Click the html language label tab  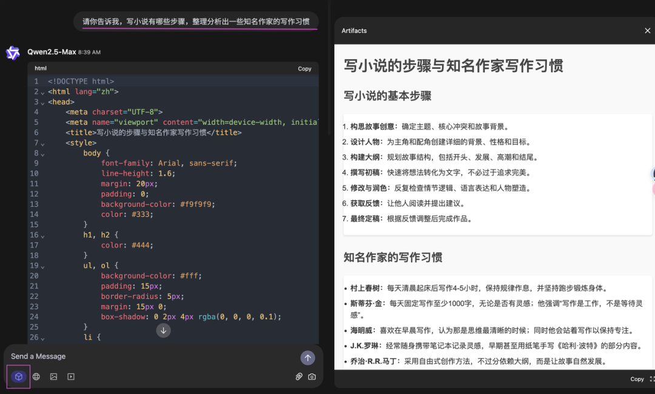pos(39,68)
